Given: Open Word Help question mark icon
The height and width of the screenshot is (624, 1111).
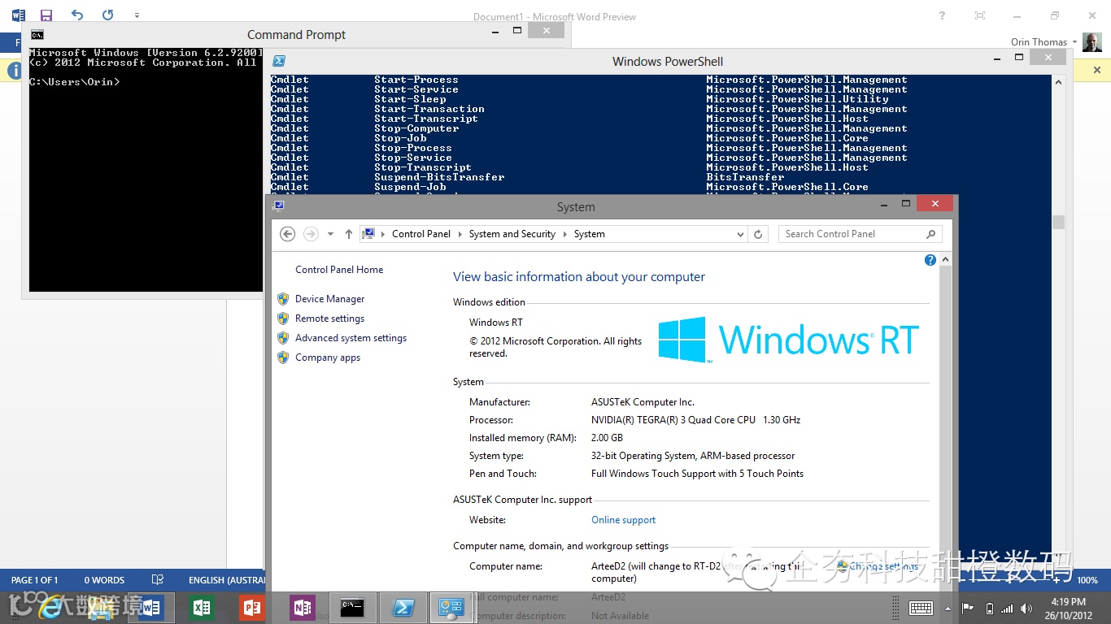Looking at the screenshot, I should coord(943,15).
